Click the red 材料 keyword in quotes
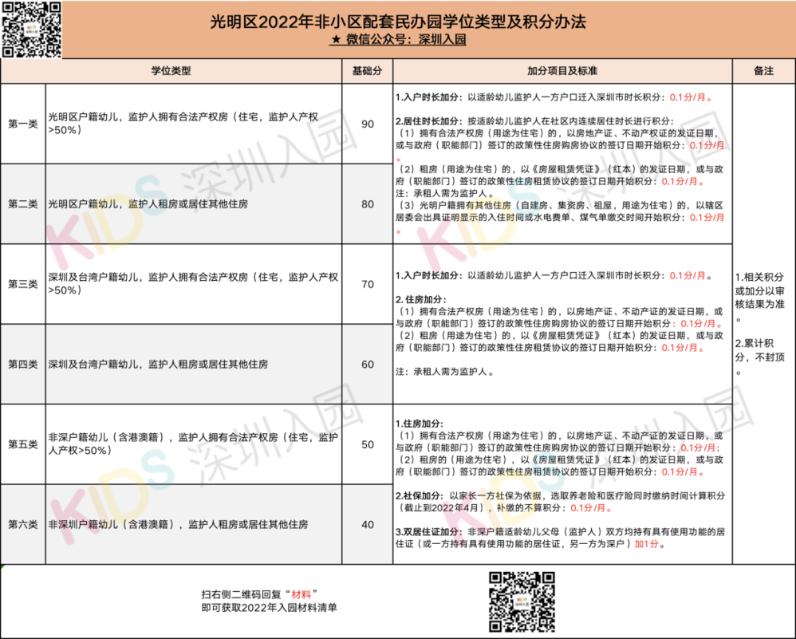 click(301, 594)
